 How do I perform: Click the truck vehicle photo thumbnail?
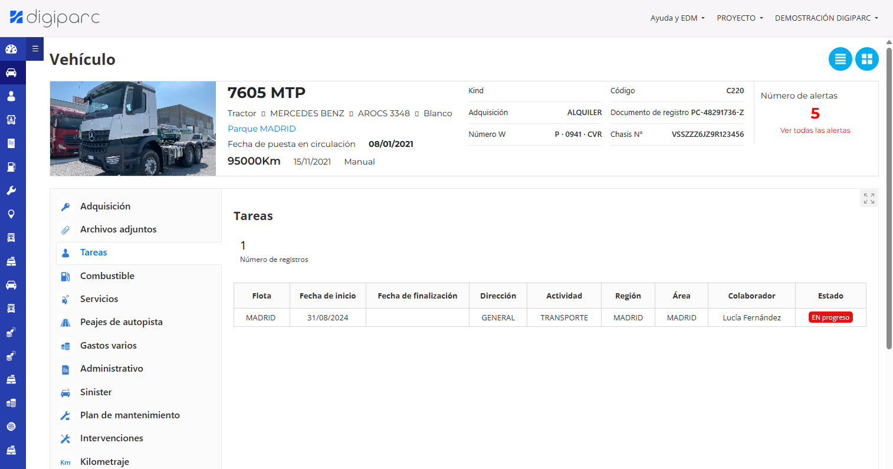coord(133,129)
